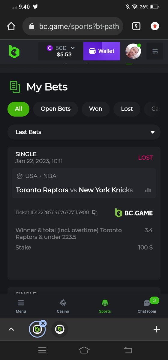Open the browser tab count switcher

(136, 26)
